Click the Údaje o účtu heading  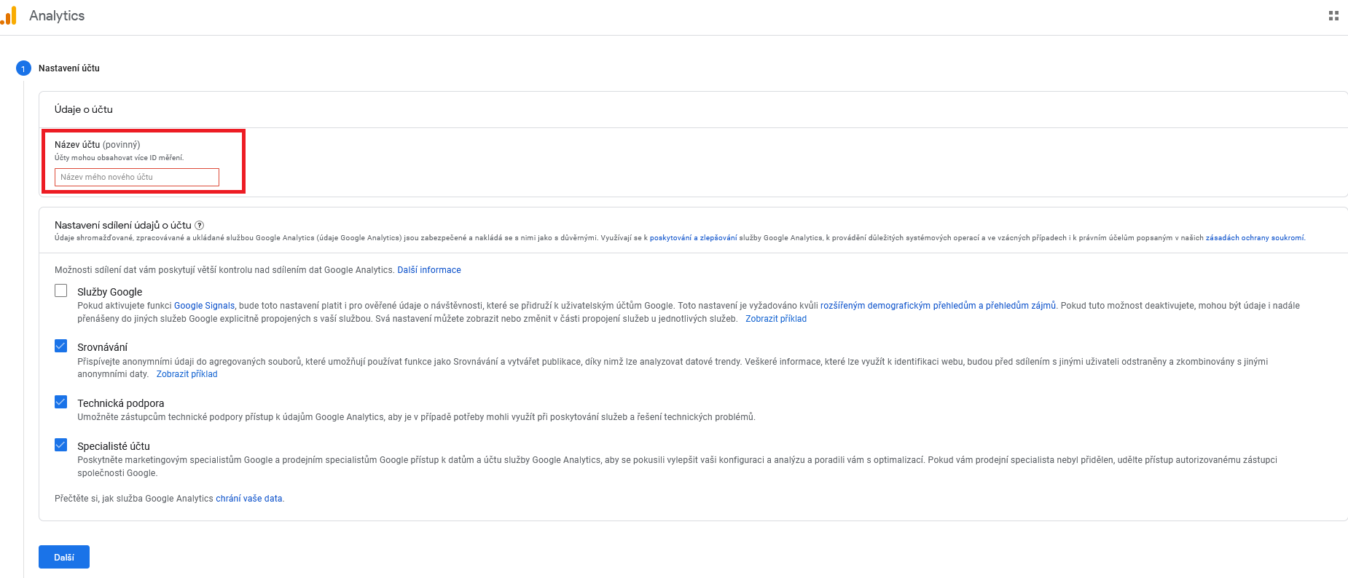coord(84,109)
